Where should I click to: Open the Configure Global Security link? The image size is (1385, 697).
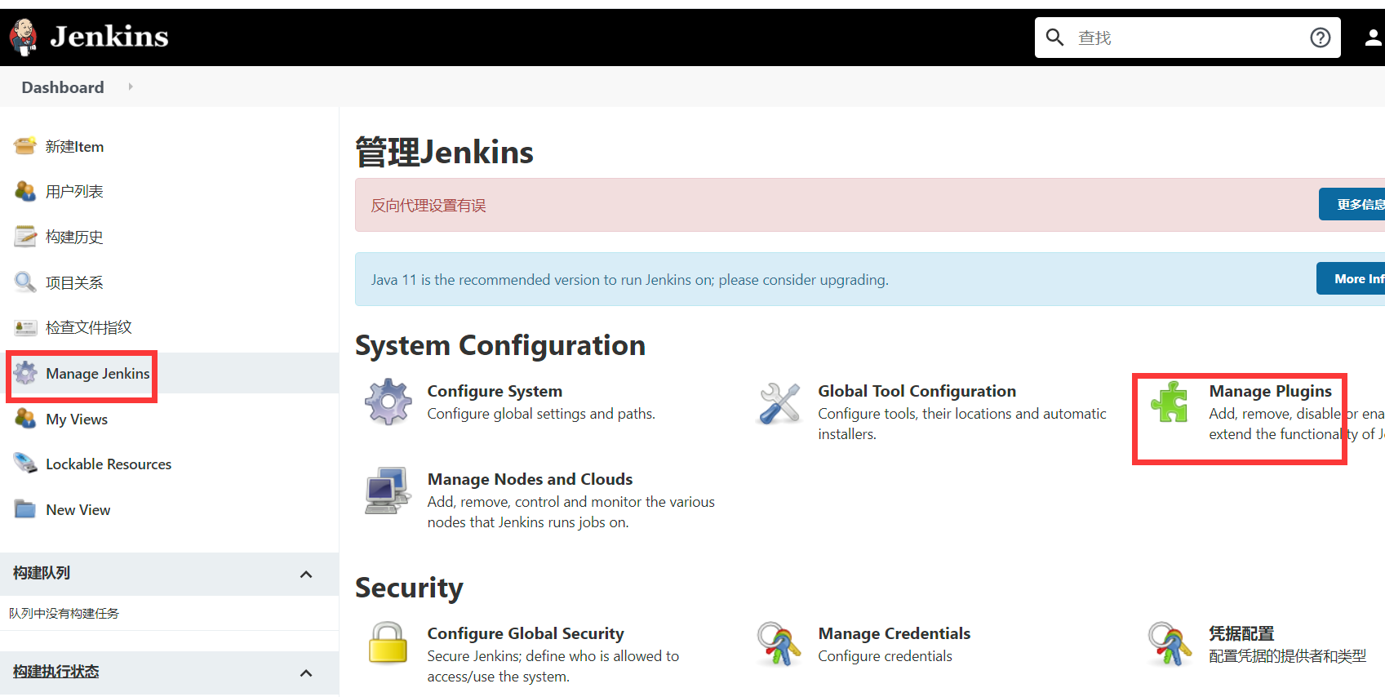coord(526,633)
